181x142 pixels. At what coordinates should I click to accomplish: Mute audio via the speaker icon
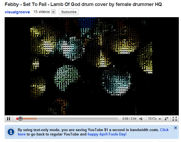point(141,119)
